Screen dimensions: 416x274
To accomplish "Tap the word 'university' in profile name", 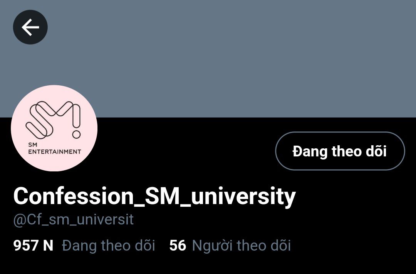I will pos(243,196).
